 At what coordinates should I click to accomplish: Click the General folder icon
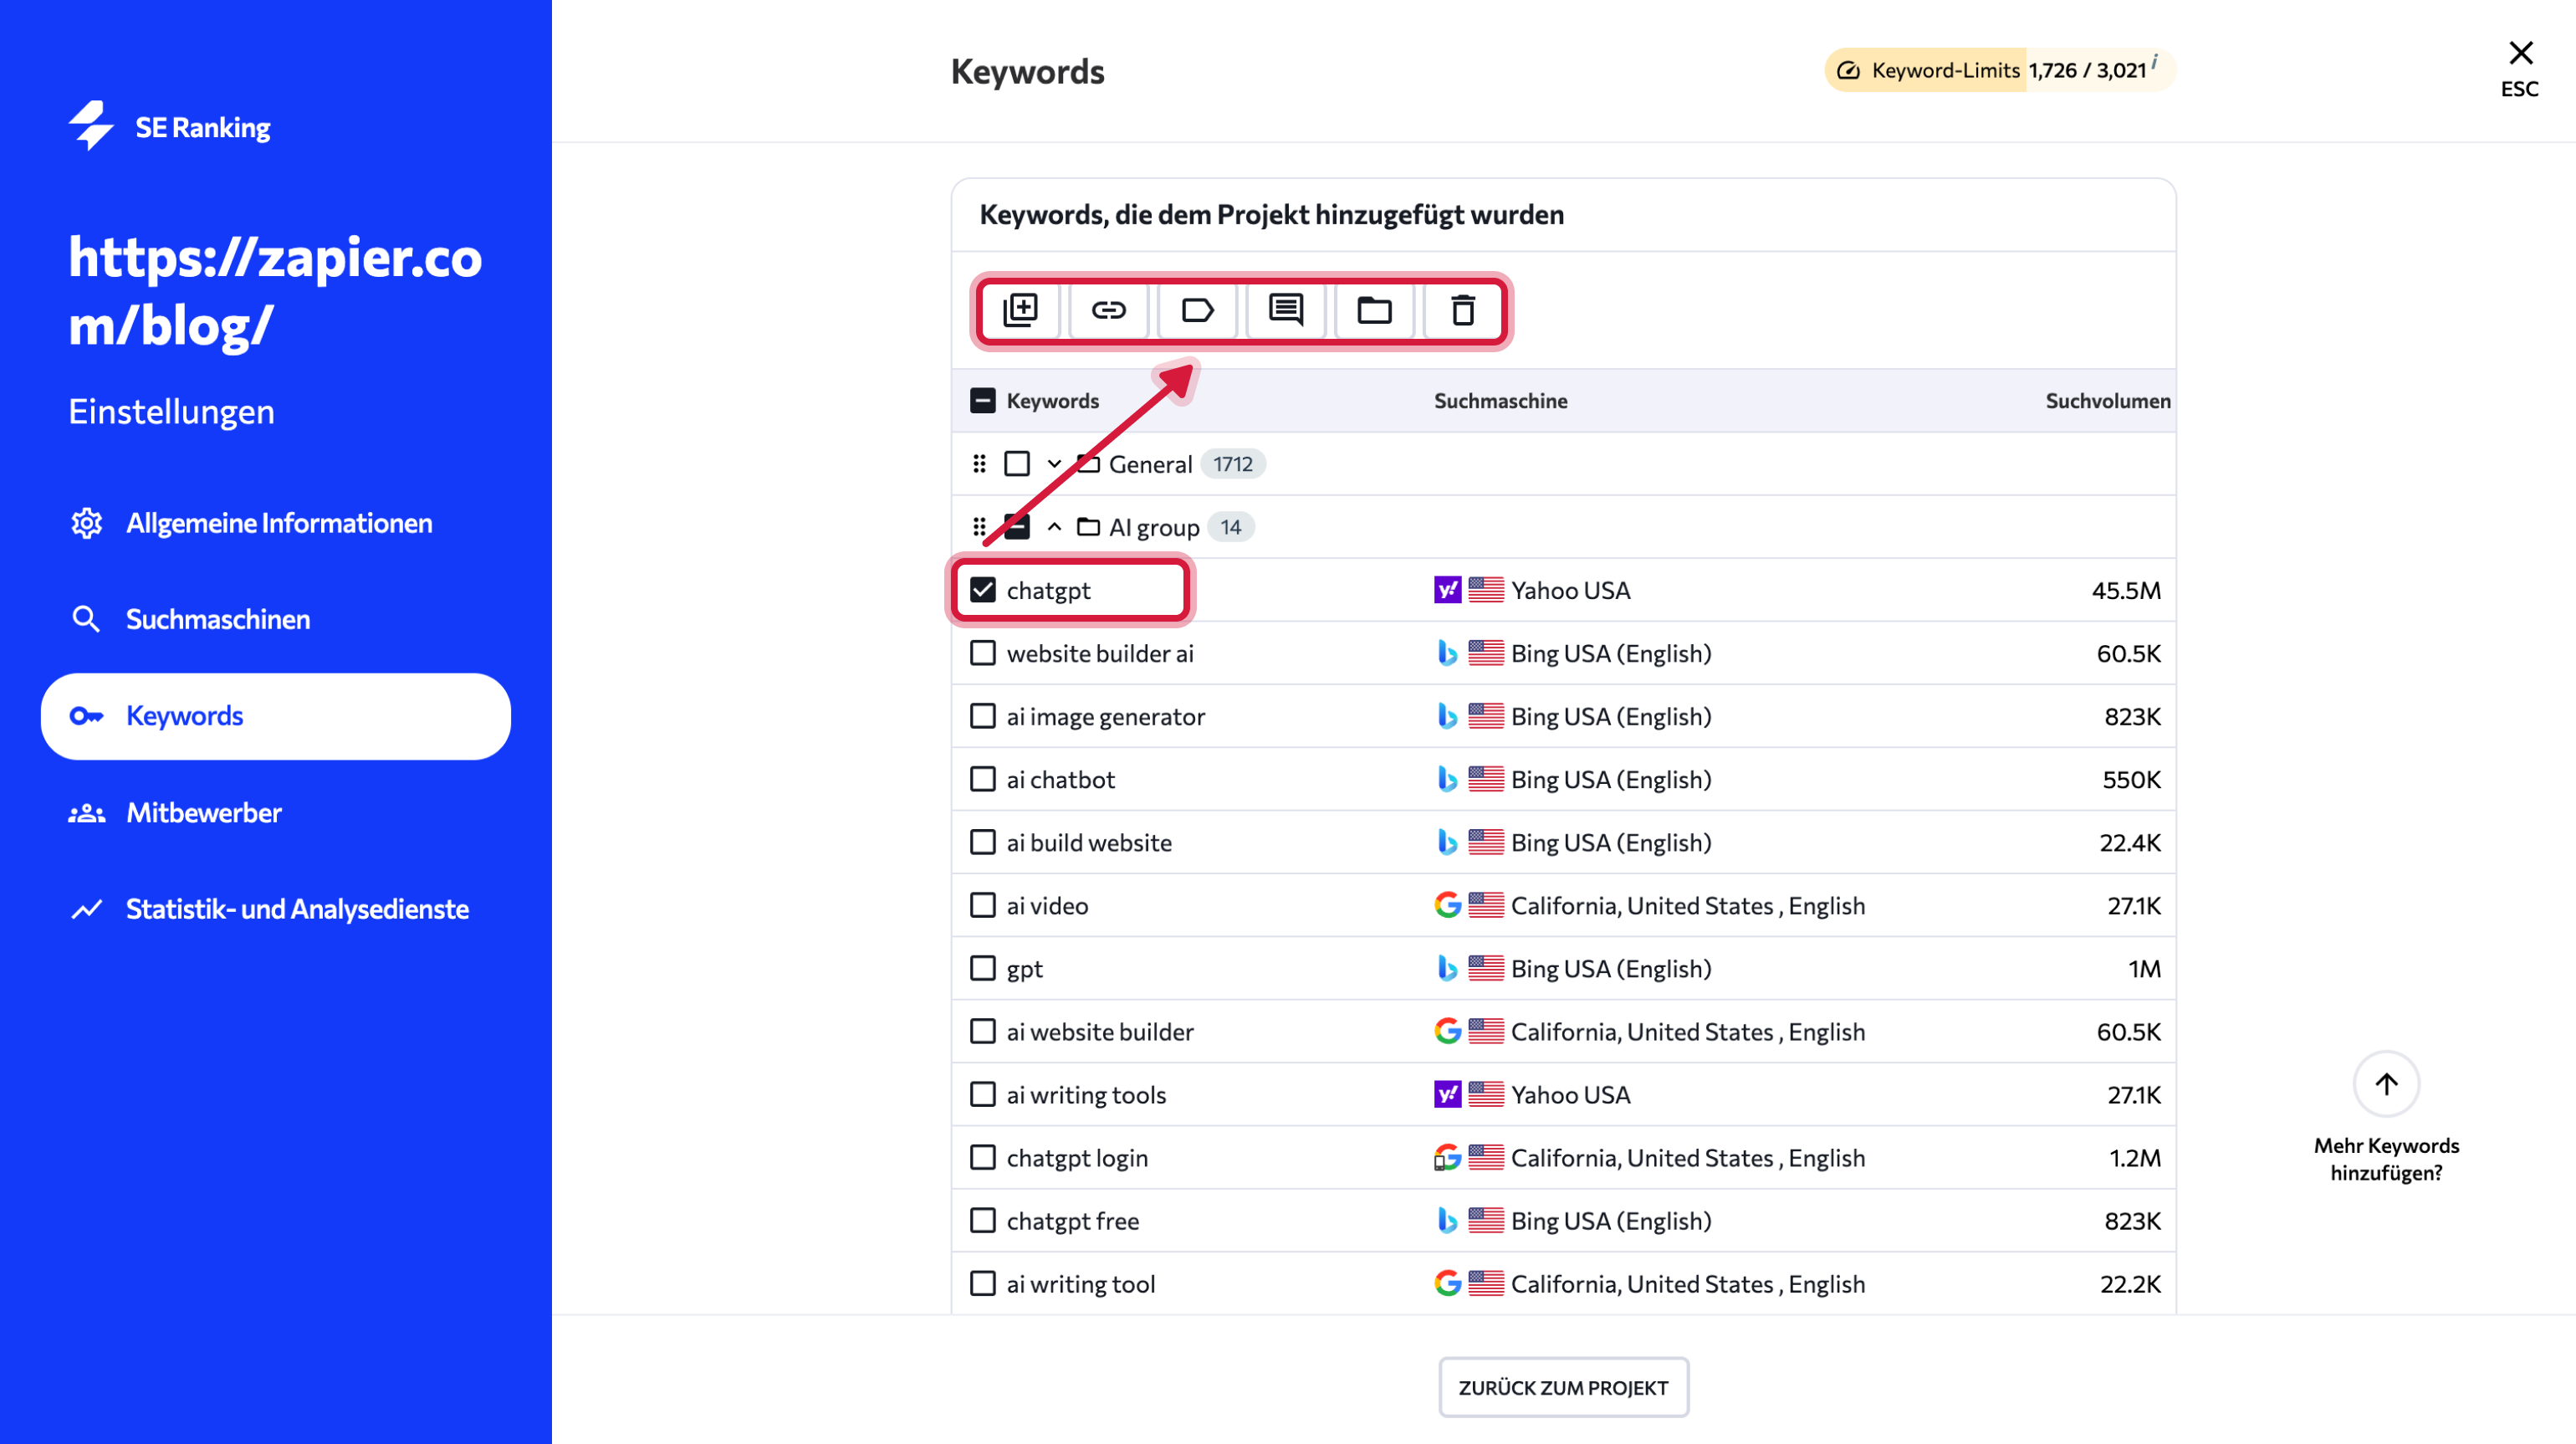[x=1088, y=464]
